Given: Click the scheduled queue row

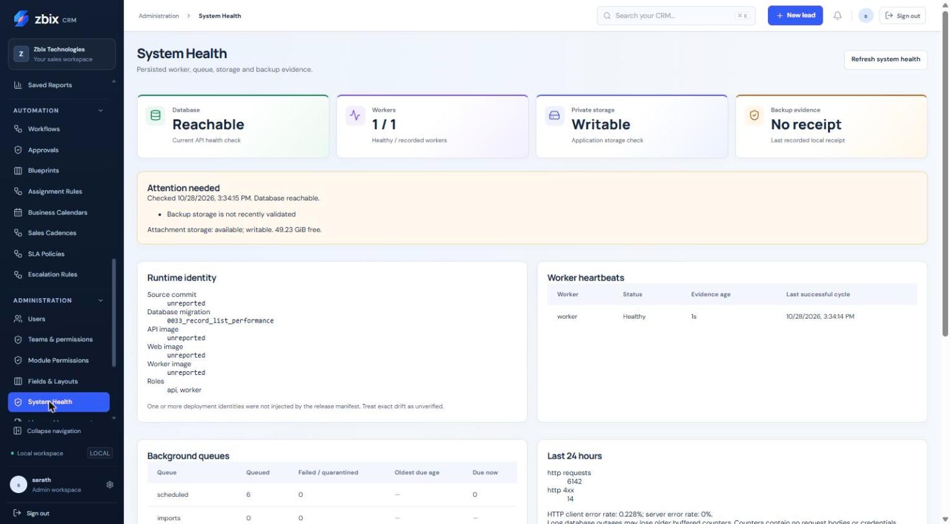Looking at the screenshot, I should pyautogui.click(x=332, y=495).
